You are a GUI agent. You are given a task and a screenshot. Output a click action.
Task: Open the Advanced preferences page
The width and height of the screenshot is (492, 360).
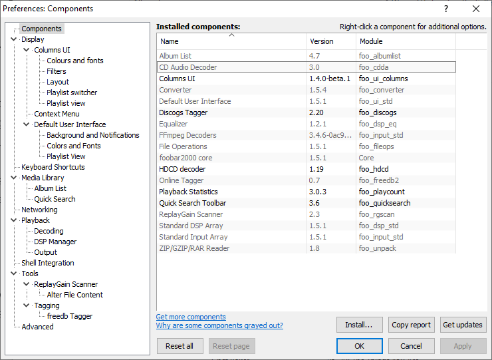pos(37,327)
